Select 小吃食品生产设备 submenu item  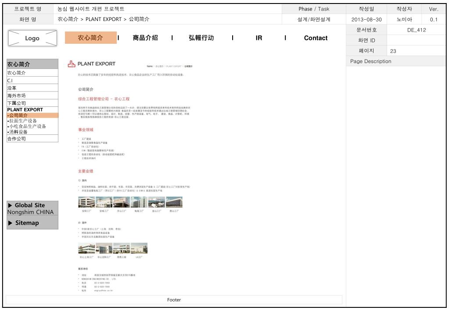click(x=27, y=126)
